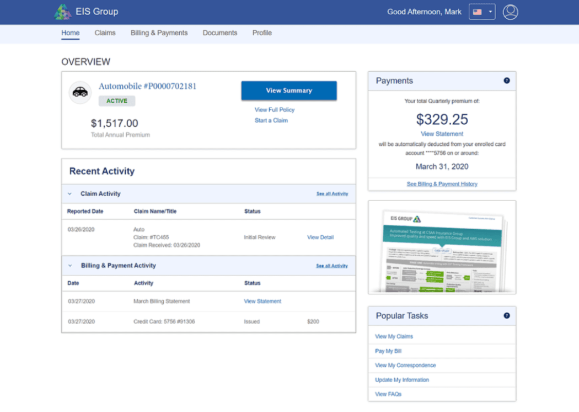Click Pay My Bill task

pos(387,351)
